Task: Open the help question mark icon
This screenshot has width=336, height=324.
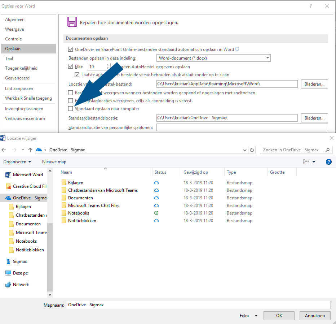Action: (x=328, y=162)
